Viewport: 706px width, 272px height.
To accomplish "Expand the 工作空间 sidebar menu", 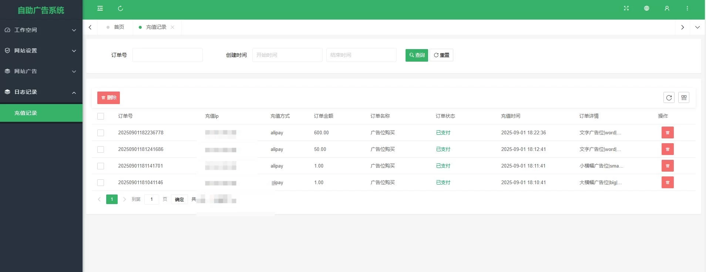I will click(x=41, y=30).
